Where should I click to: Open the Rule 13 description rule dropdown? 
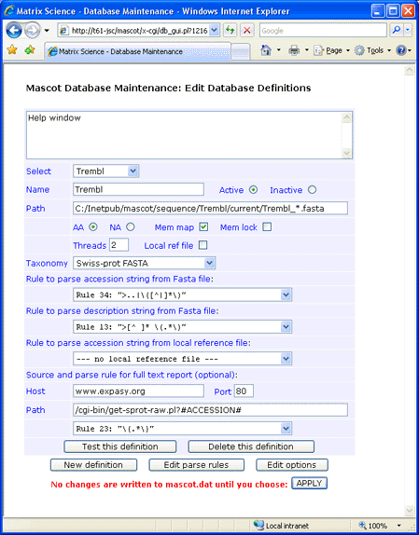coord(182,327)
